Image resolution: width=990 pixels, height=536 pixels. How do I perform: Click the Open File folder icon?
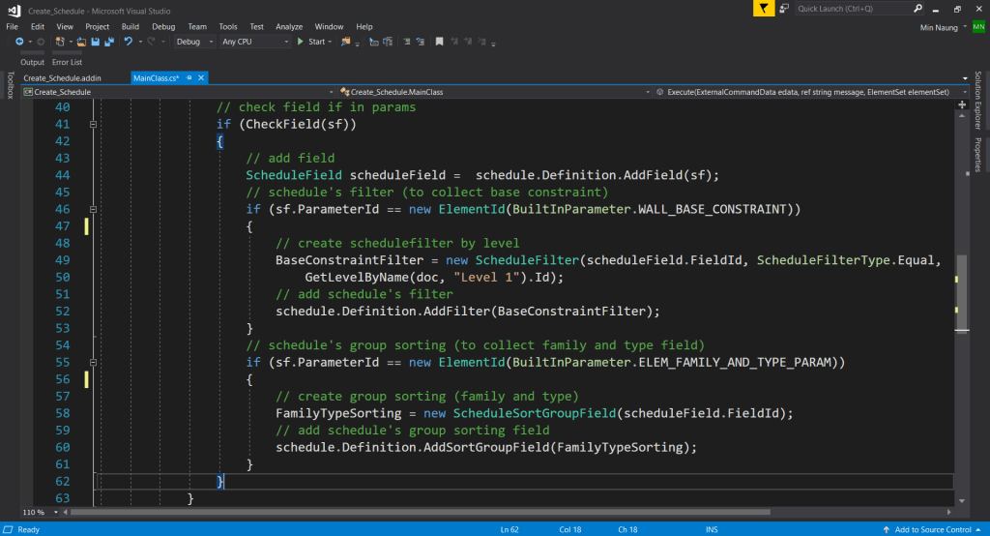[x=82, y=42]
